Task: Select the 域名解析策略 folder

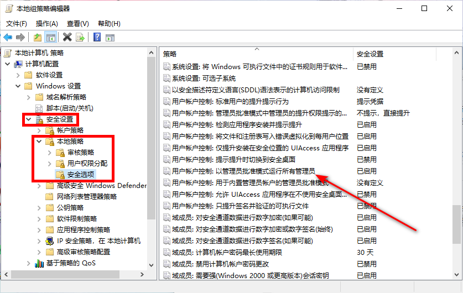Action: pos(66,97)
